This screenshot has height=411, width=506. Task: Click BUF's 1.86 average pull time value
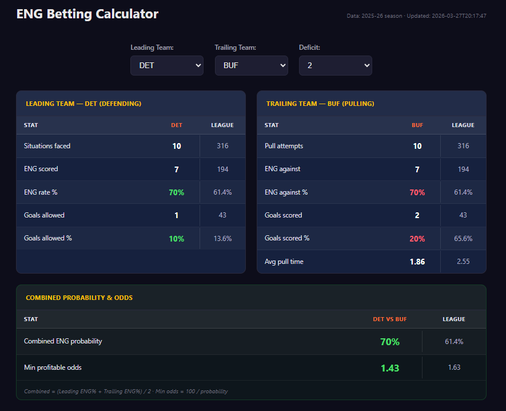pyautogui.click(x=417, y=262)
